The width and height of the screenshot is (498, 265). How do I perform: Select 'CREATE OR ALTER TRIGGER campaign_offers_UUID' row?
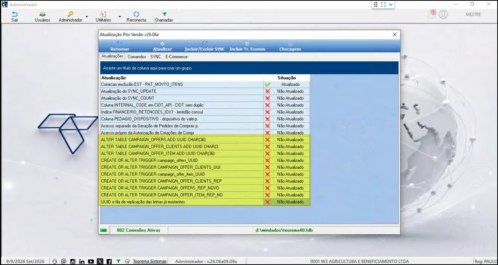pyautogui.click(x=205, y=160)
